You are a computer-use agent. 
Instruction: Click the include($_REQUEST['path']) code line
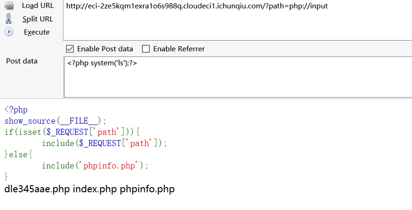click(x=104, y=143)
